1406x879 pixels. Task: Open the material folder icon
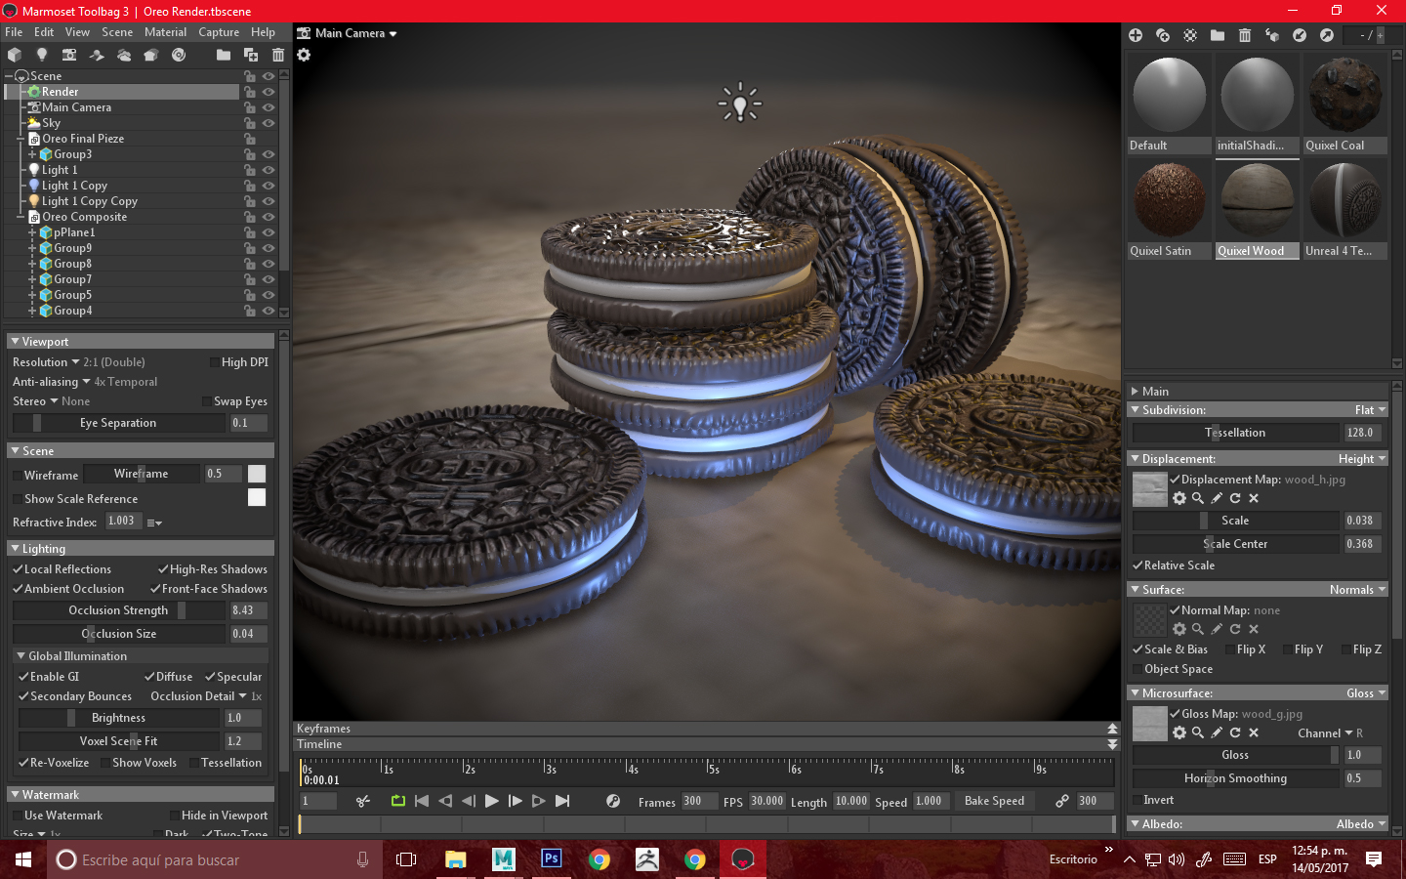1218,35
